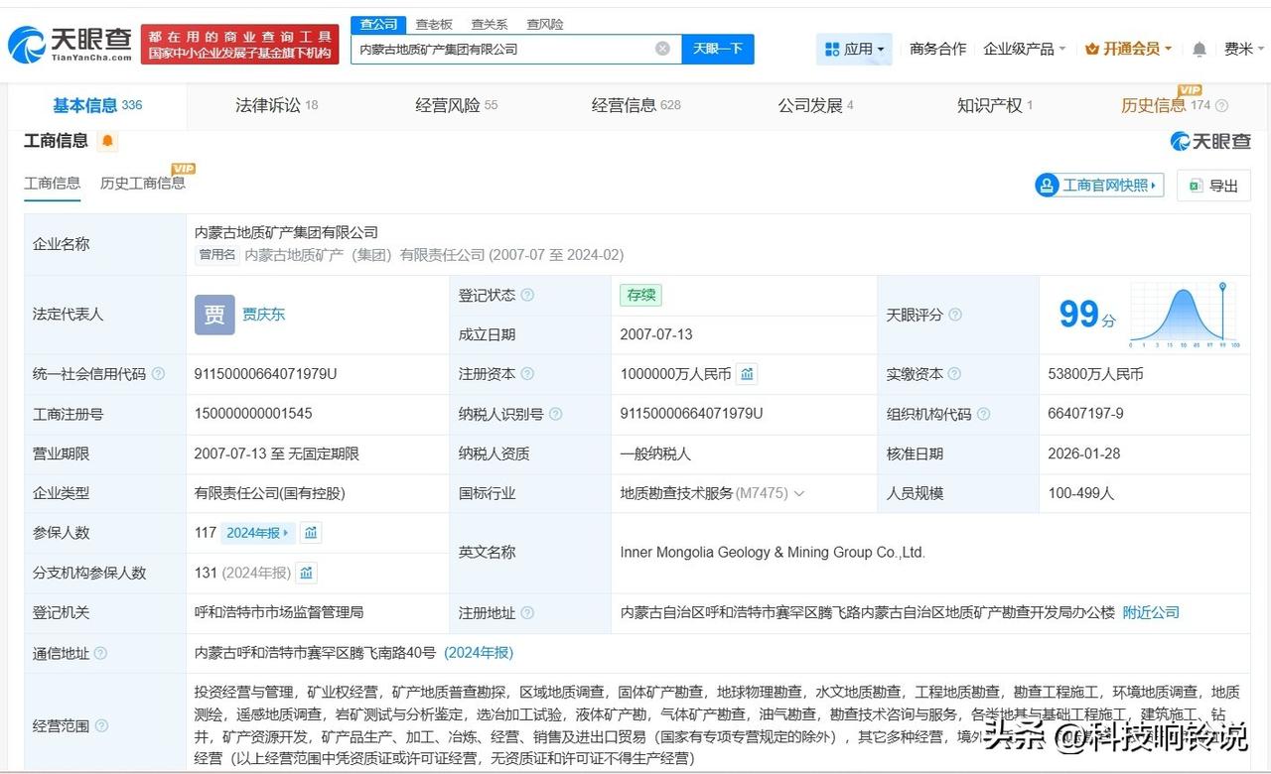
Task: Click the 贾 avatar of the legal representative
Action: coord(214,315)
